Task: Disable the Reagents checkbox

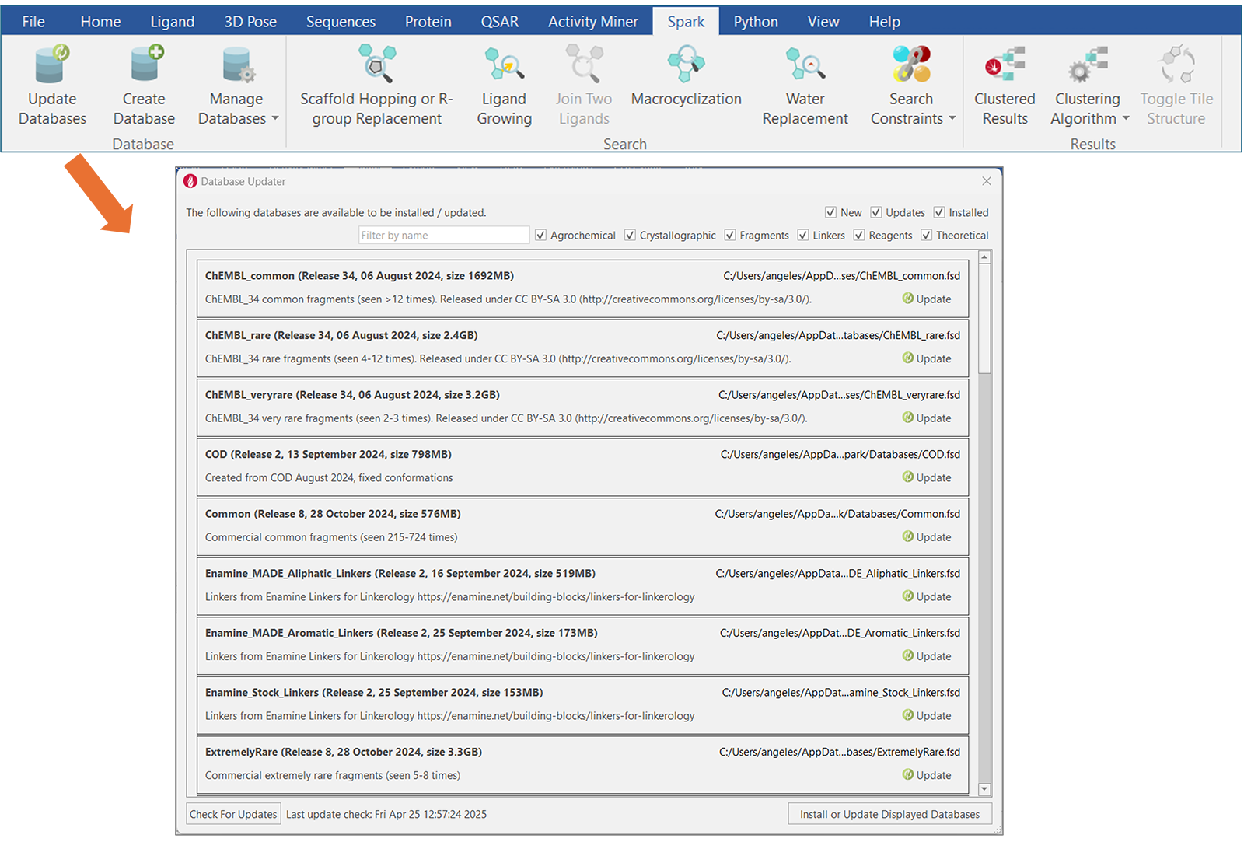Action: pos(859,235)
